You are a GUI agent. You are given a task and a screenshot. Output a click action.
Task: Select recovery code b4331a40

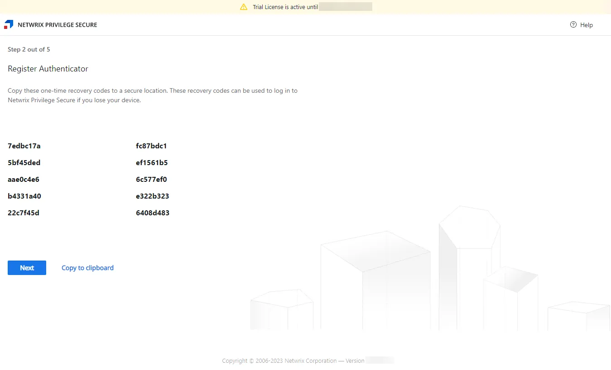pos(24,196)
